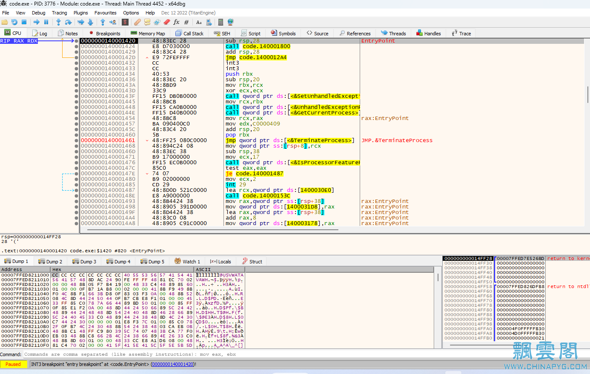Toggle breakpoint bullet at 0000000140001434
The height and width of the screenshot is (374, 590).
pyautogui.click(x=77, y=74)
